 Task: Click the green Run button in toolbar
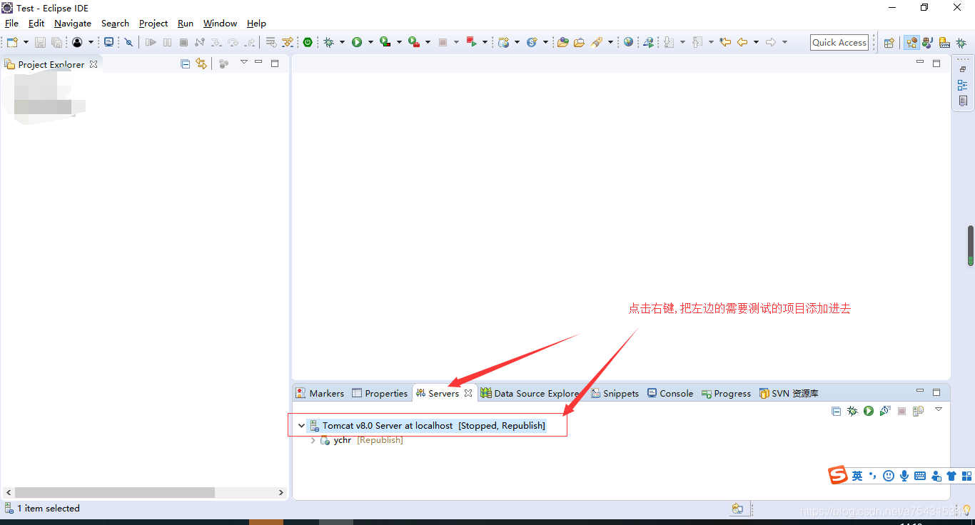(x=357, y=42)
